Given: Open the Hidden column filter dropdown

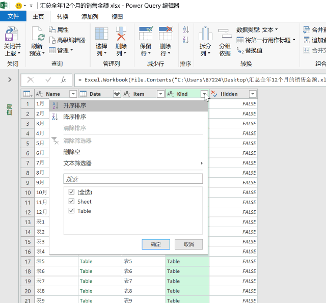Looking at the screenshot, I should coord(253,94).
